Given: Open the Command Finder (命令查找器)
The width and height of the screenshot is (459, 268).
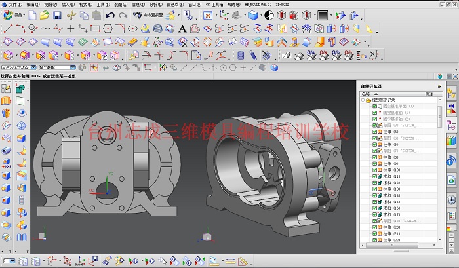Looking at the screenshot, I should coord(148,15).
